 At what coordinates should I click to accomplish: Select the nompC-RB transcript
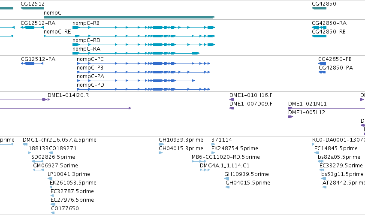[144, 27]
